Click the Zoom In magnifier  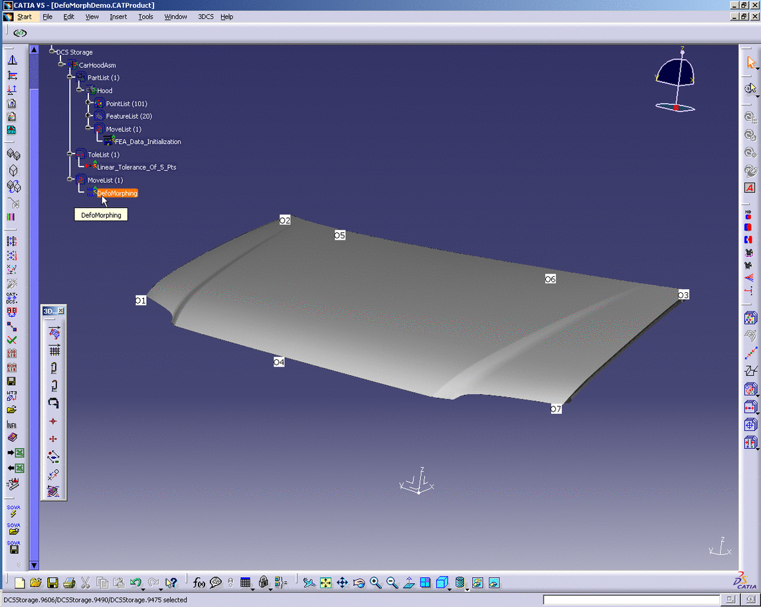coord(375,582)
